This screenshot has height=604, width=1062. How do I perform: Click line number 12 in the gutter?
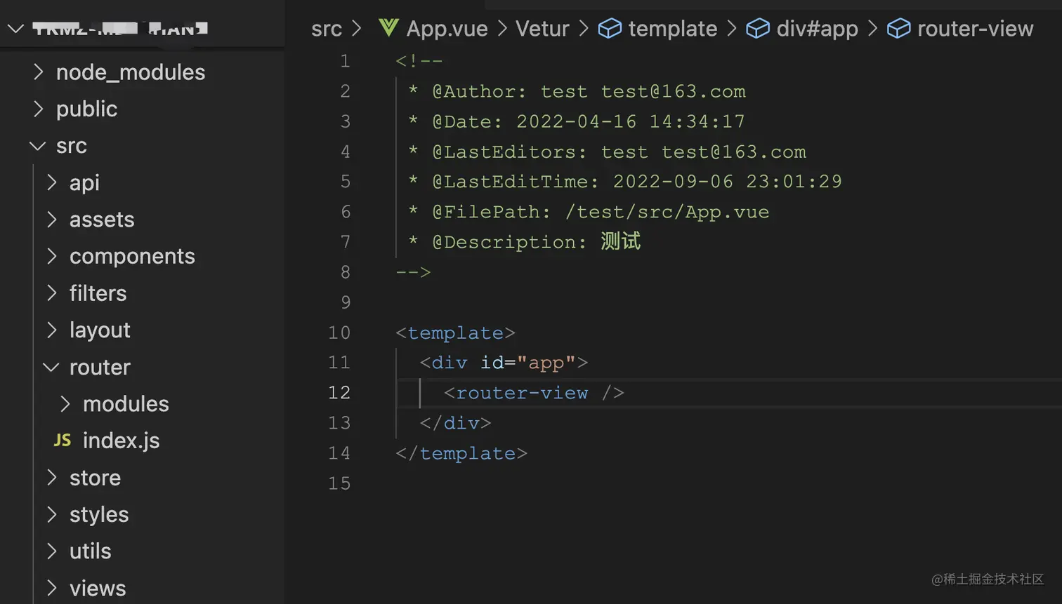click(339, 393)
